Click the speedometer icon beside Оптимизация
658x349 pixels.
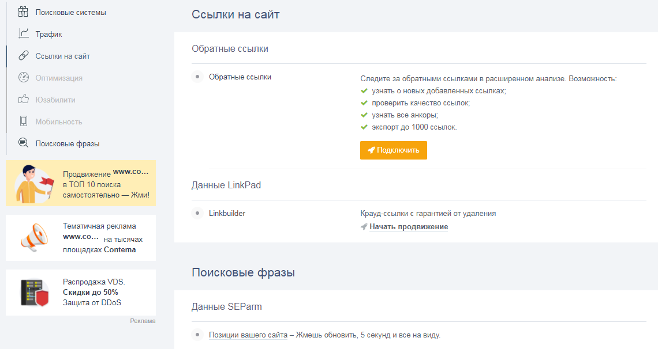23,78
